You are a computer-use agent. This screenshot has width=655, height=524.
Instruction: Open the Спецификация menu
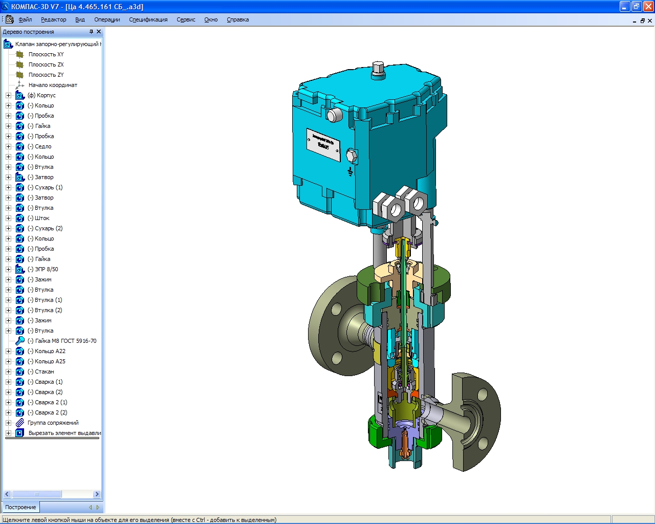tap(148, 19)
